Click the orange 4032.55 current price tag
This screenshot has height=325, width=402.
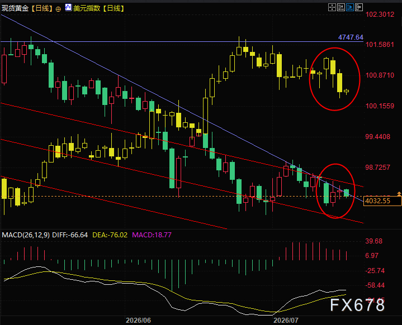[382, 201]
